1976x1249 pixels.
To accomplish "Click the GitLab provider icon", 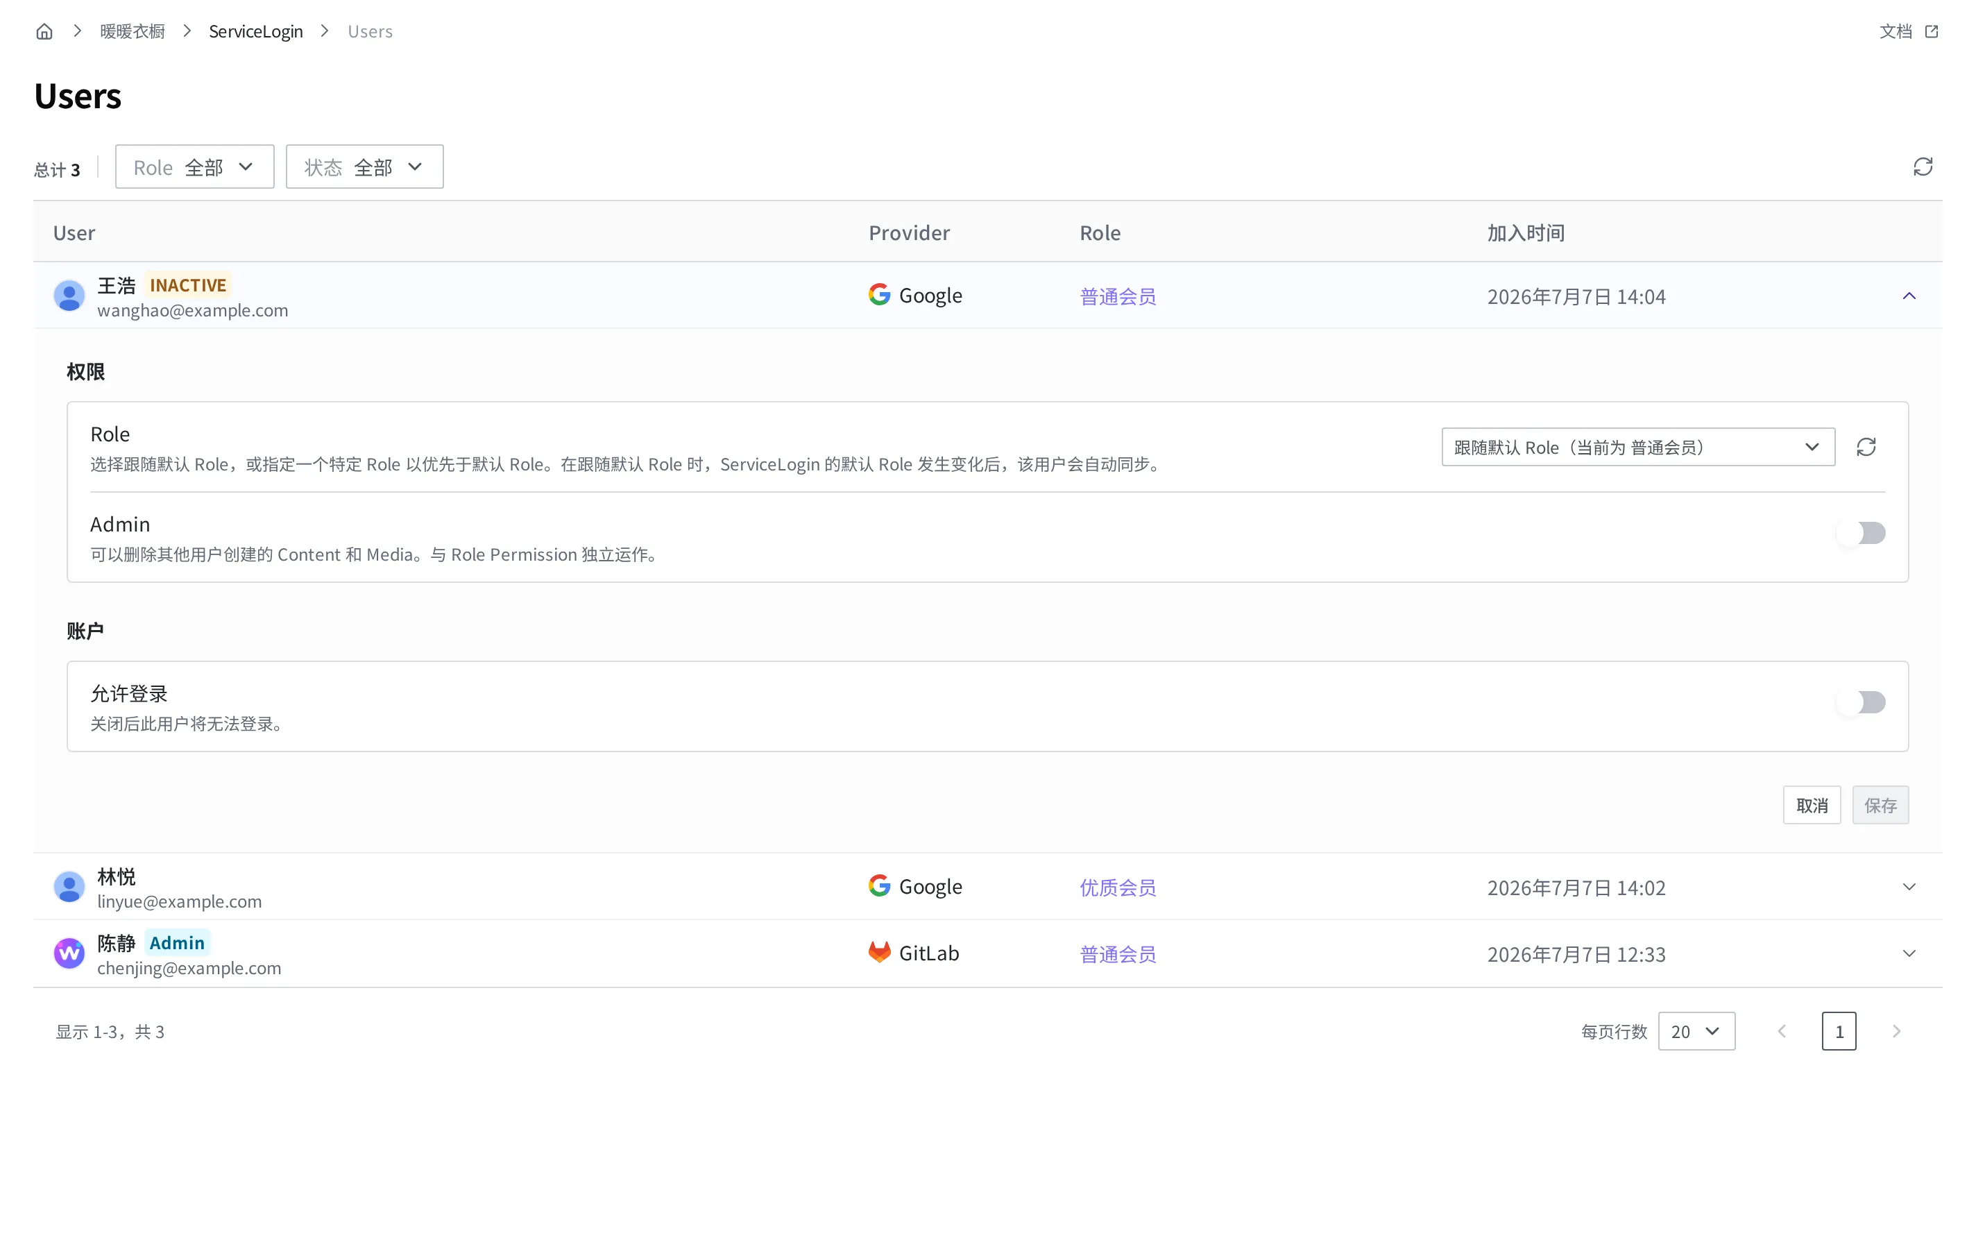I will point(879,952).
